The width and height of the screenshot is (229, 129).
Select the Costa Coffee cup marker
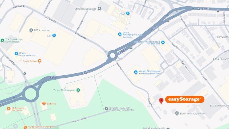(x=40, y=61)
